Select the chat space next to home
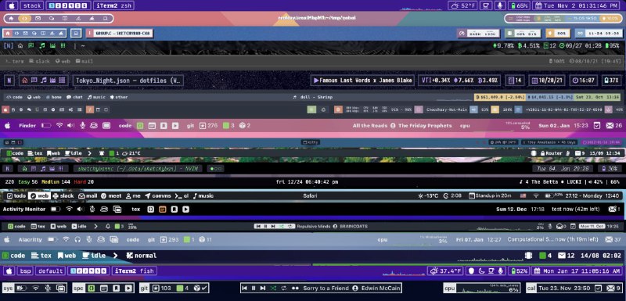This screenshot has width=626, height=301. click(74, 97)
